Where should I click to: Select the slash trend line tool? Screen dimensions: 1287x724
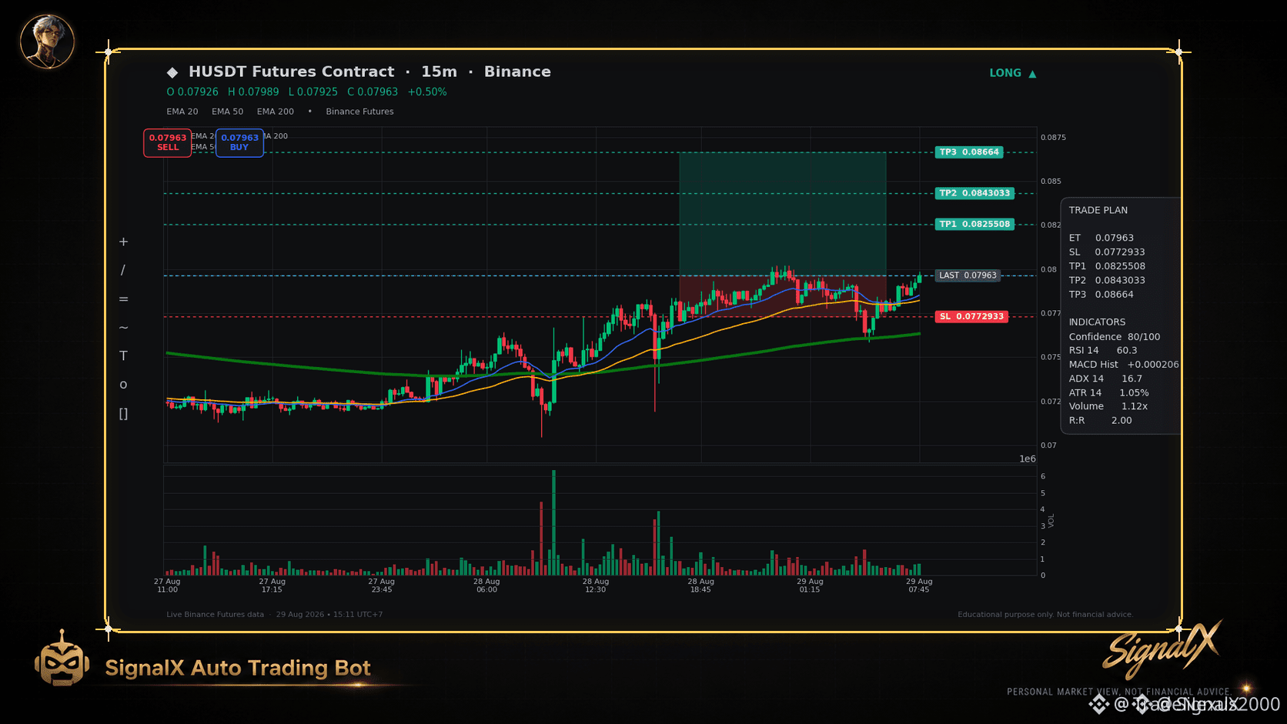click(123, 270)
